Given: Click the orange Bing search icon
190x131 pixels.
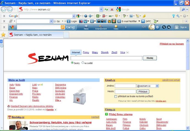Looking at the screenshot, I should coord(63,27).
